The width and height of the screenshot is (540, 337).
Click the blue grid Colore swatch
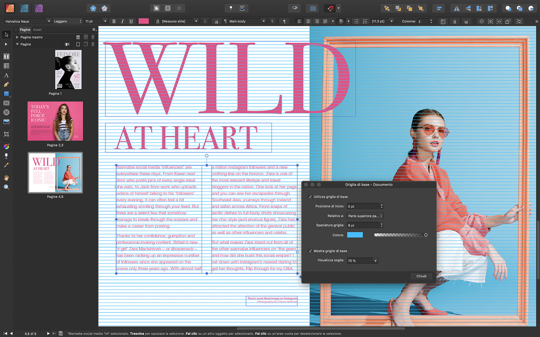click(x=355, y=235)
